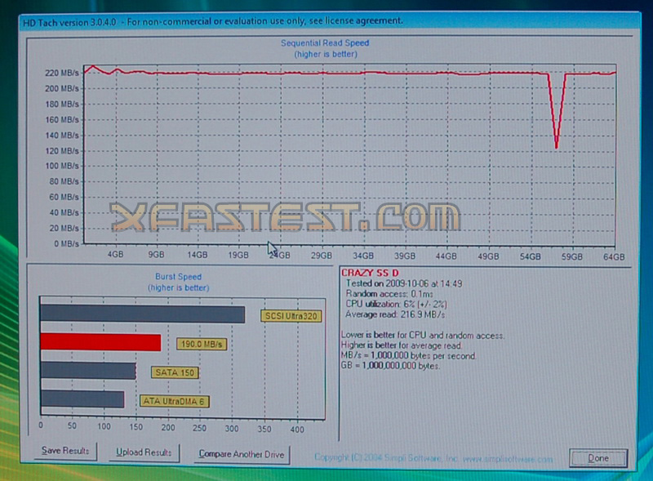Click the 59GB axis label
The image size is (653, 481).
click(572, 256)
